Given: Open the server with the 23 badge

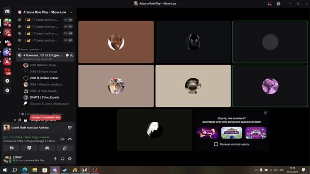Looking at the screenshot, I should tap(7, 42).
